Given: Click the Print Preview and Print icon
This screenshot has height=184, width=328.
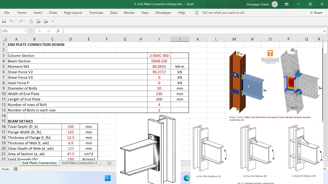Looking at the screenshot, I should click(46, 21).
